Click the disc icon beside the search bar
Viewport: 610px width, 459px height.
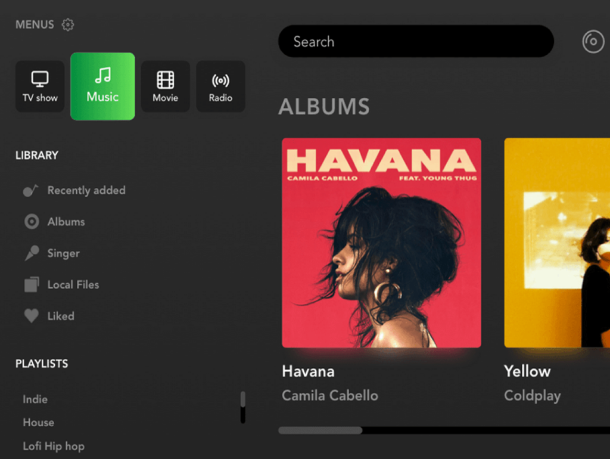[x=593, y=41]
